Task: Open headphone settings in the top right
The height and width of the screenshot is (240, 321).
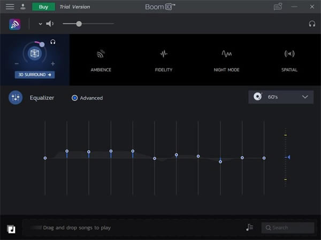Action: point(312,24)
